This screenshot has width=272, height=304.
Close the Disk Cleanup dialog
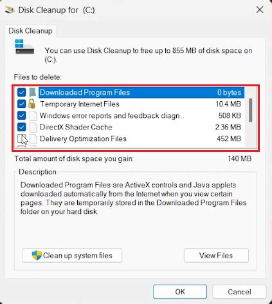[x=260, y=10]
